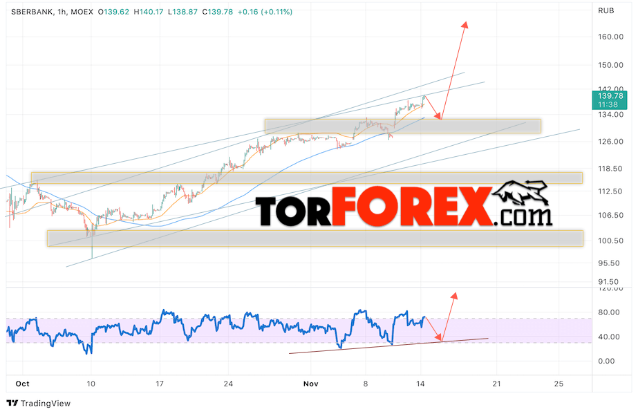Click the low value 138.87
Viewport: 638px width, 414px height.
185,12
